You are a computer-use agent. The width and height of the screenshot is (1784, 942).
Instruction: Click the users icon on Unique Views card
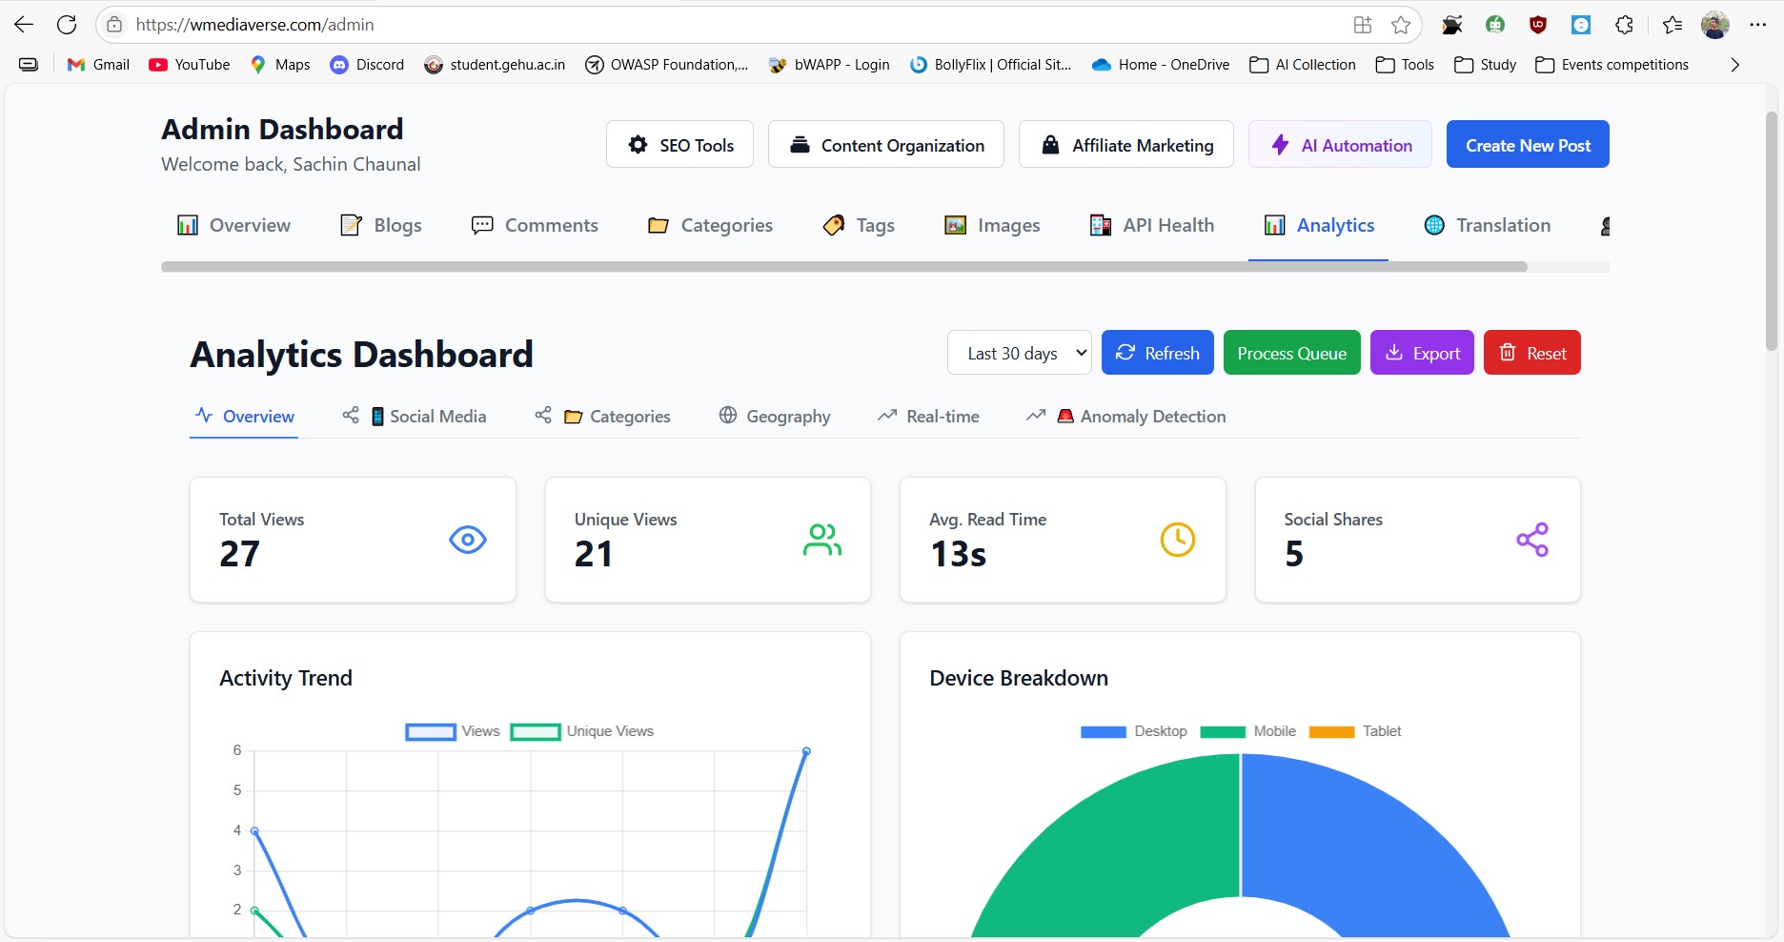(821, 541)
